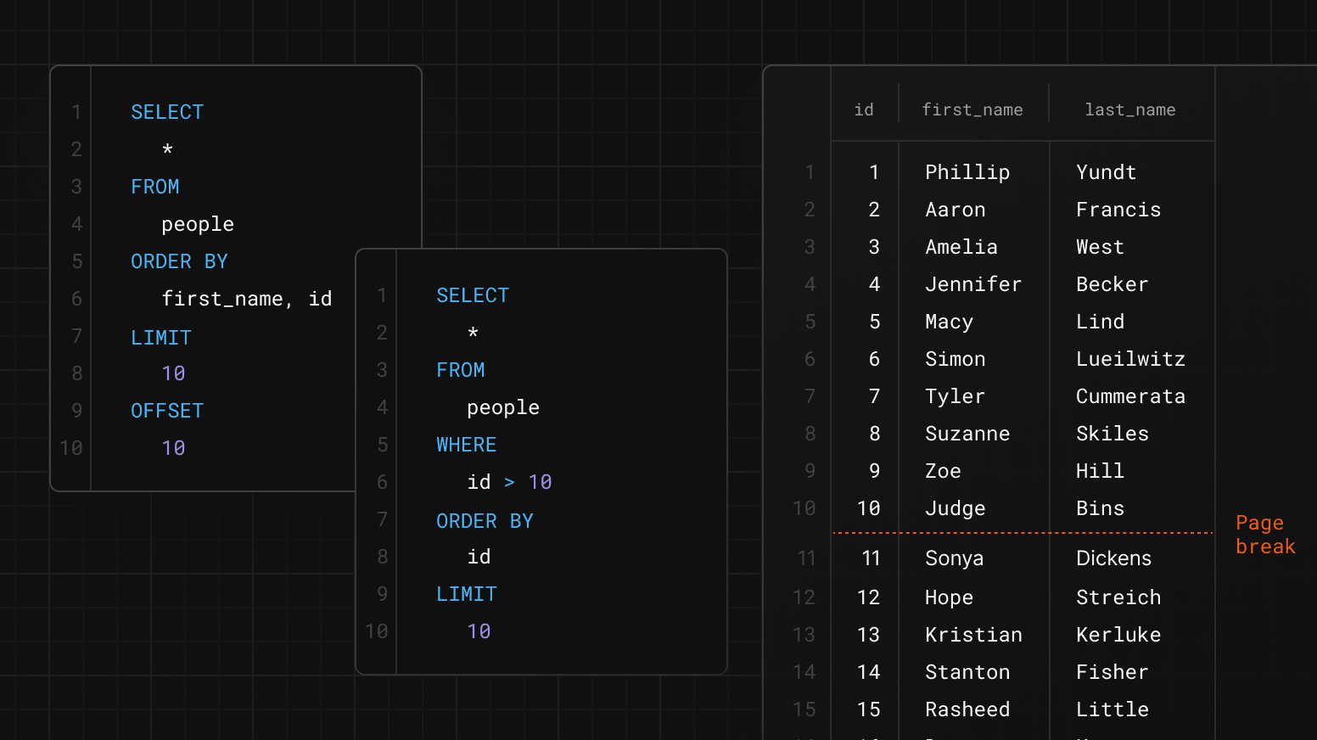This screenshot has height=740, width=1317.
Task: Click the second query's FROM keyword
Action: 461,370
